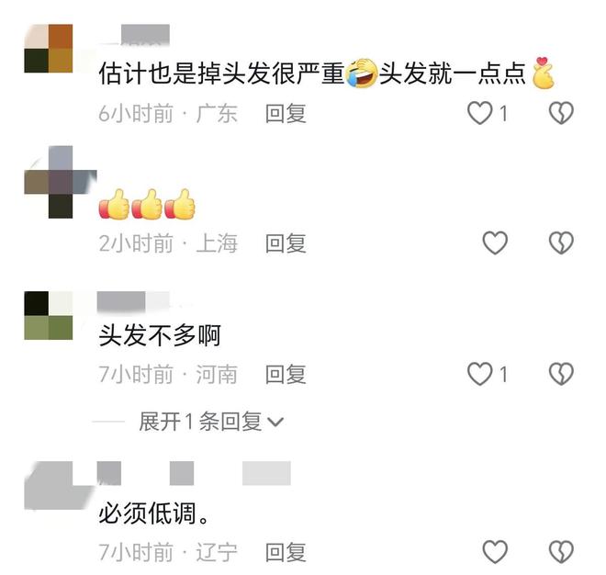This screenshot has width=606, height=575.
Task: Tap the chevron next to 展开1条回复
Action: click(x=276, y=422)
